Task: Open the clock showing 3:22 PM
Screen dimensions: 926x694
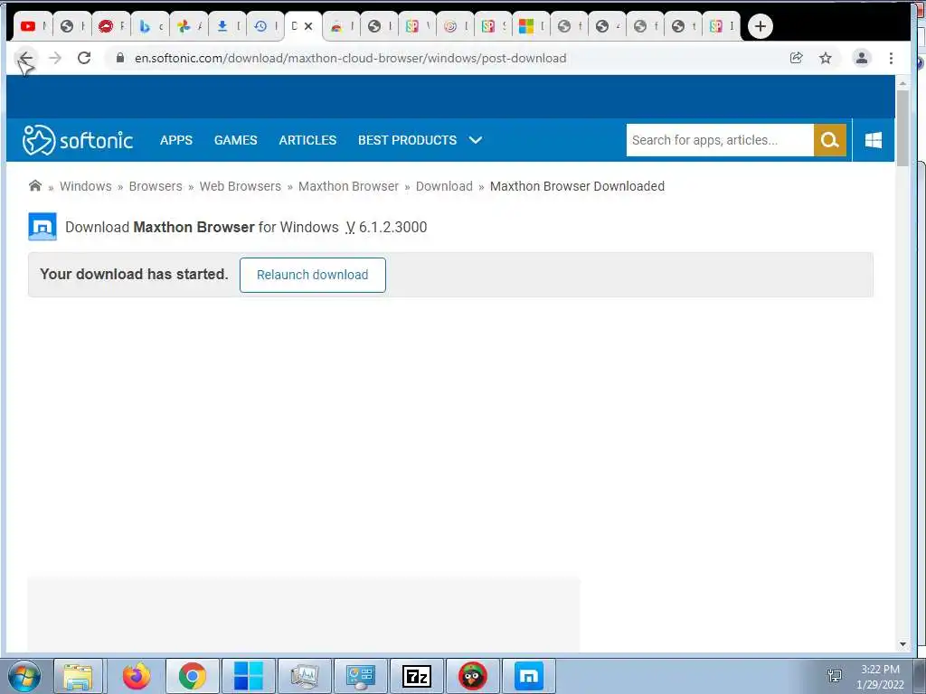Action: tap(880, 677)
